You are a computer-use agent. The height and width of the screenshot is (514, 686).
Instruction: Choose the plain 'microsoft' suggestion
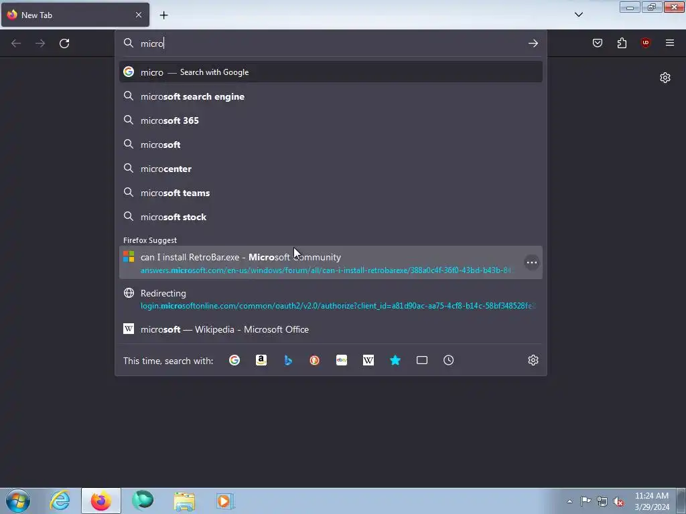pos(331,145)
